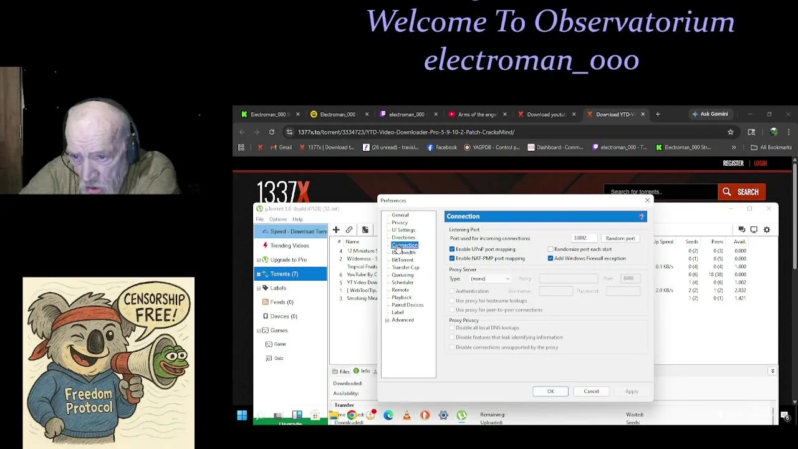Open the uTorrent icon on the taskbar
The width and height of the screenshot is (798, 449).
click(461, 415)
